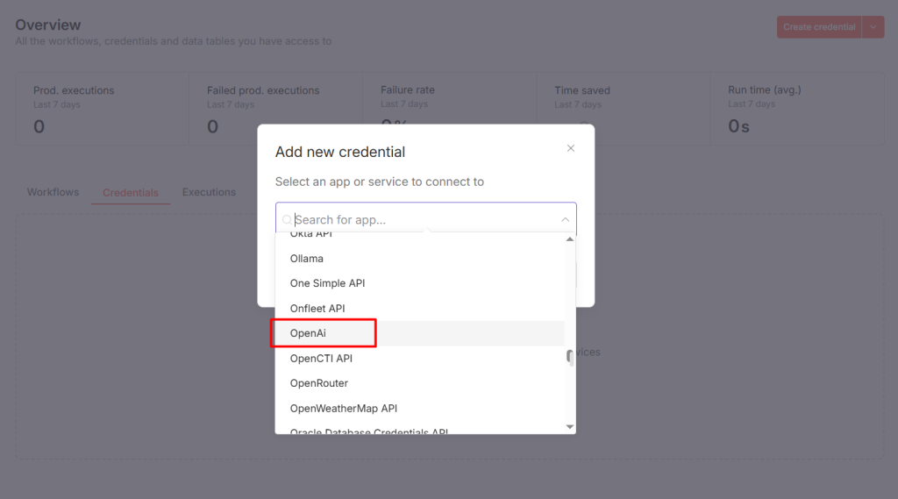Choose OpenCTI API entry
Image resolution: width=898 pixels, height=499 pixels.
[321, 359]
